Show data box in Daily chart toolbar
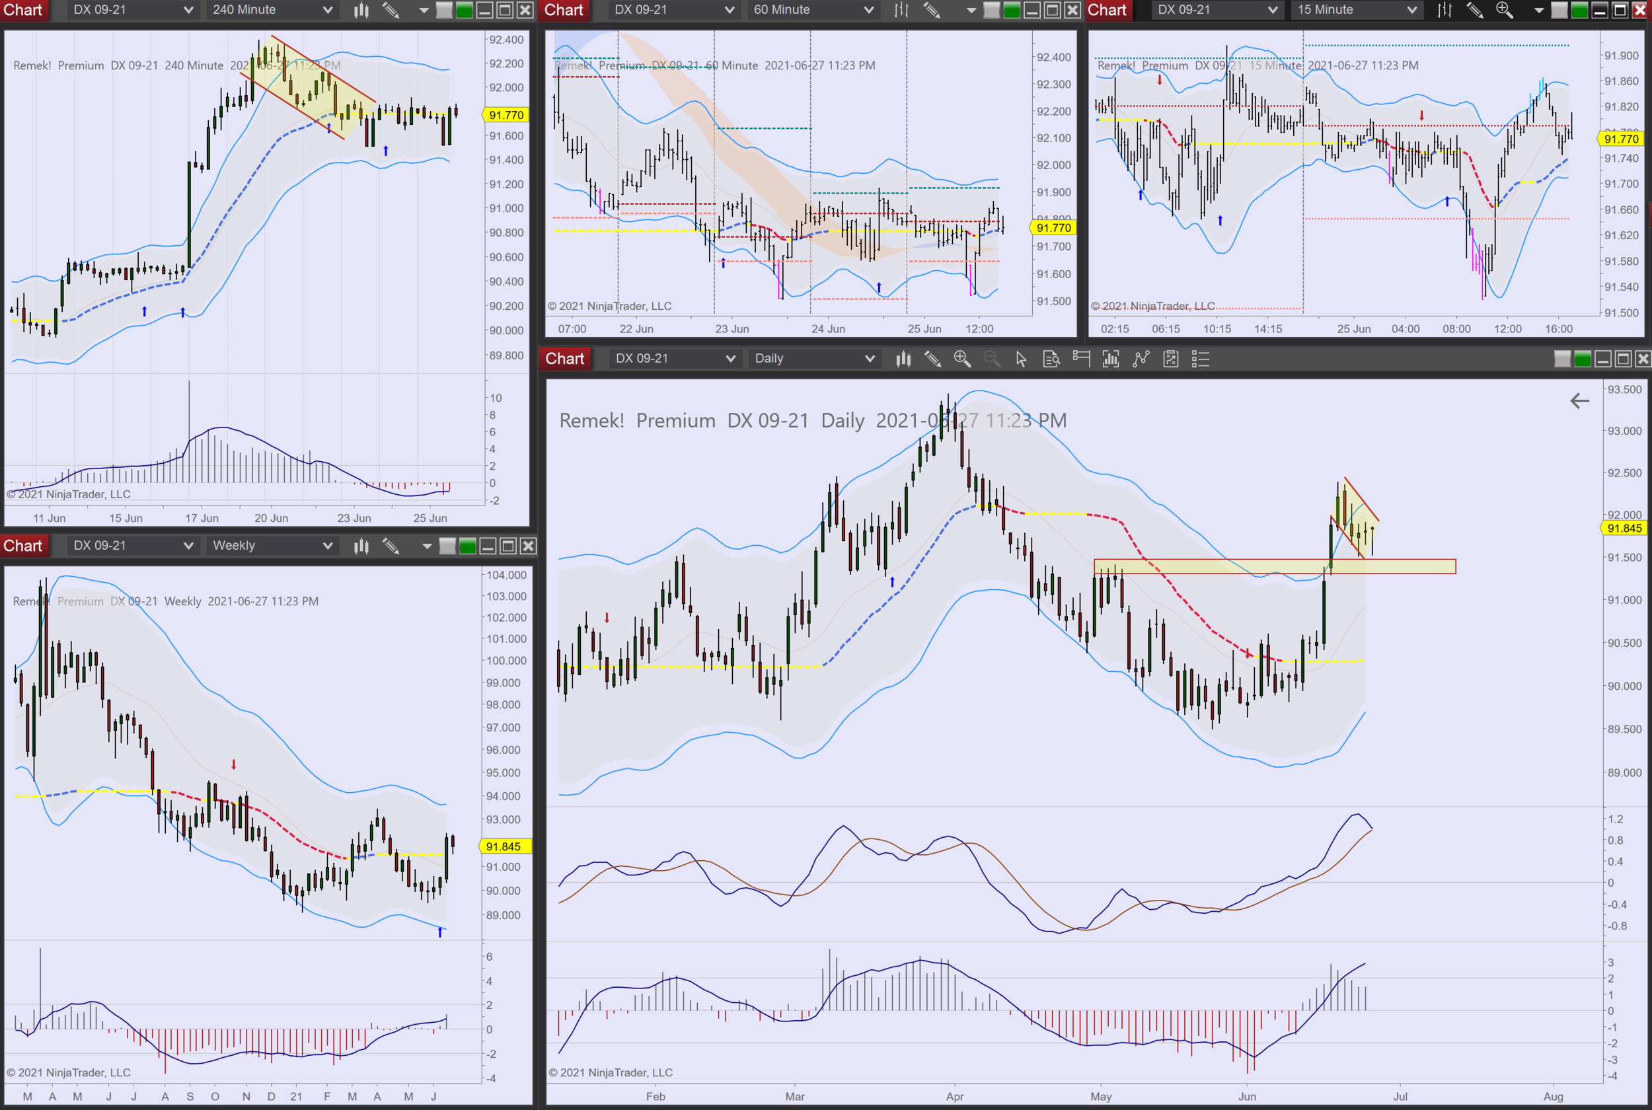This screenshot has width=1652, height=1110. pos(1051,359)
